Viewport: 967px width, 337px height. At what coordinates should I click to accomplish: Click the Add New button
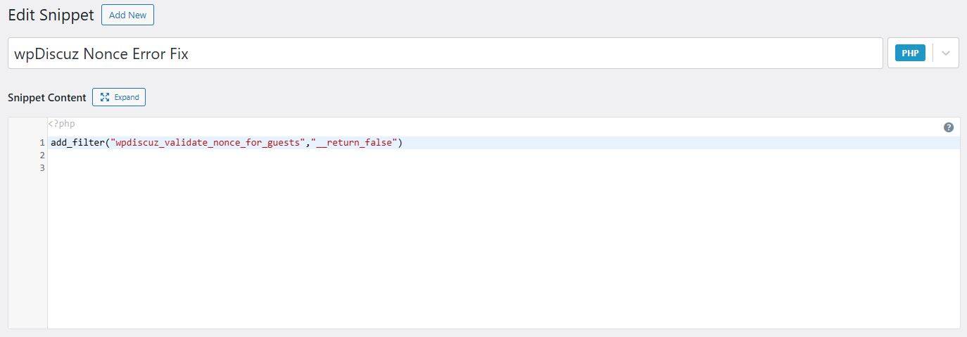click(x=127, y=15)
